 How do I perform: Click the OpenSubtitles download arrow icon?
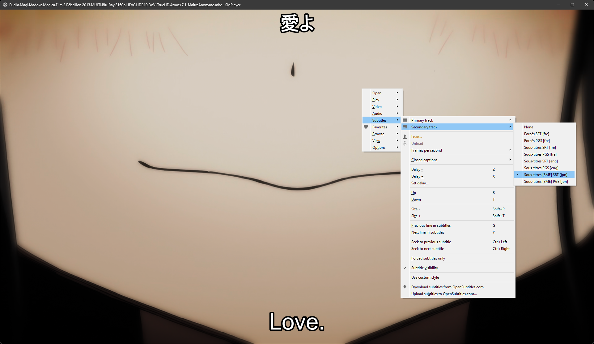pyautogui.click(x=405, y=287)
